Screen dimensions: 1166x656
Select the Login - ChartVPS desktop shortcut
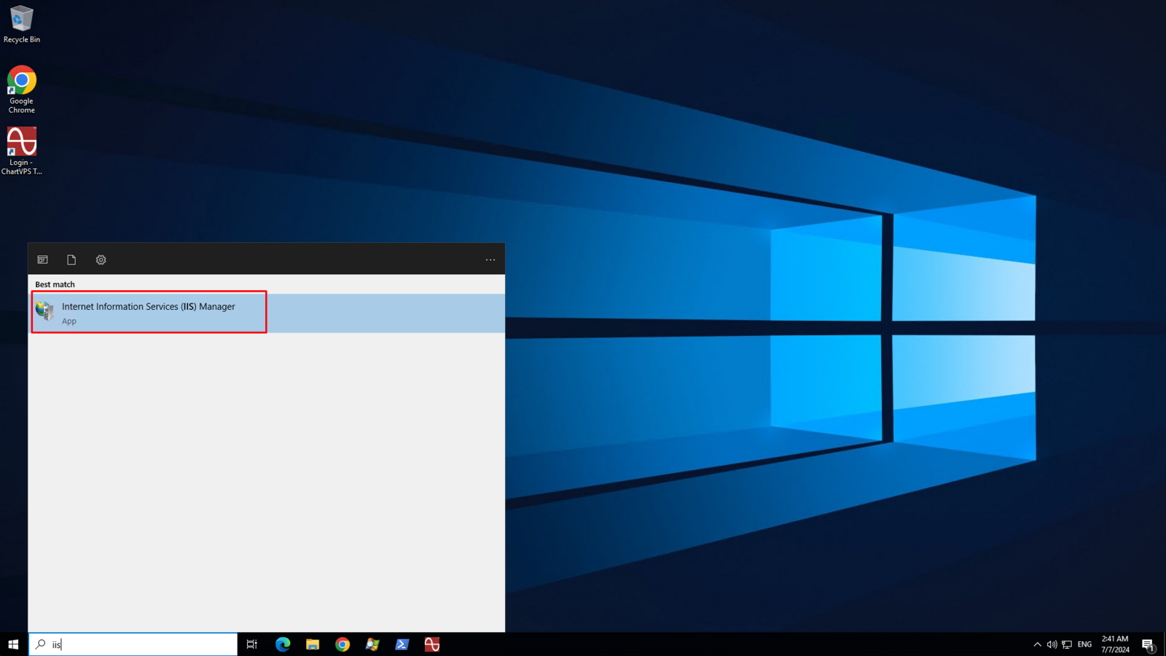point(22,150)
